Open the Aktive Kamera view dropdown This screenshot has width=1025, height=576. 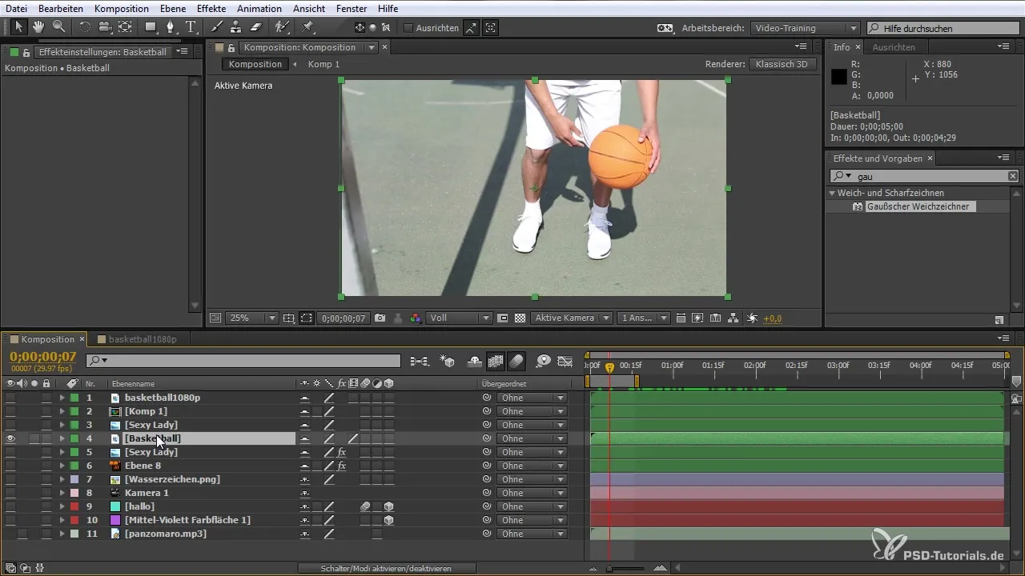[x=572, y=318]
